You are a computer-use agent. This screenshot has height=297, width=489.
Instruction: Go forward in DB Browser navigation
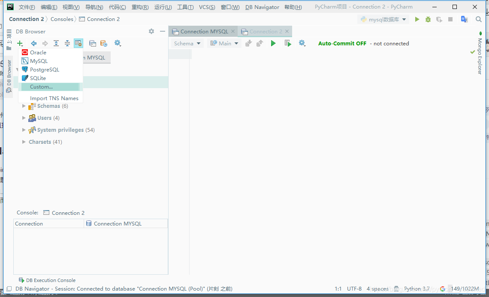click(45, 43)
